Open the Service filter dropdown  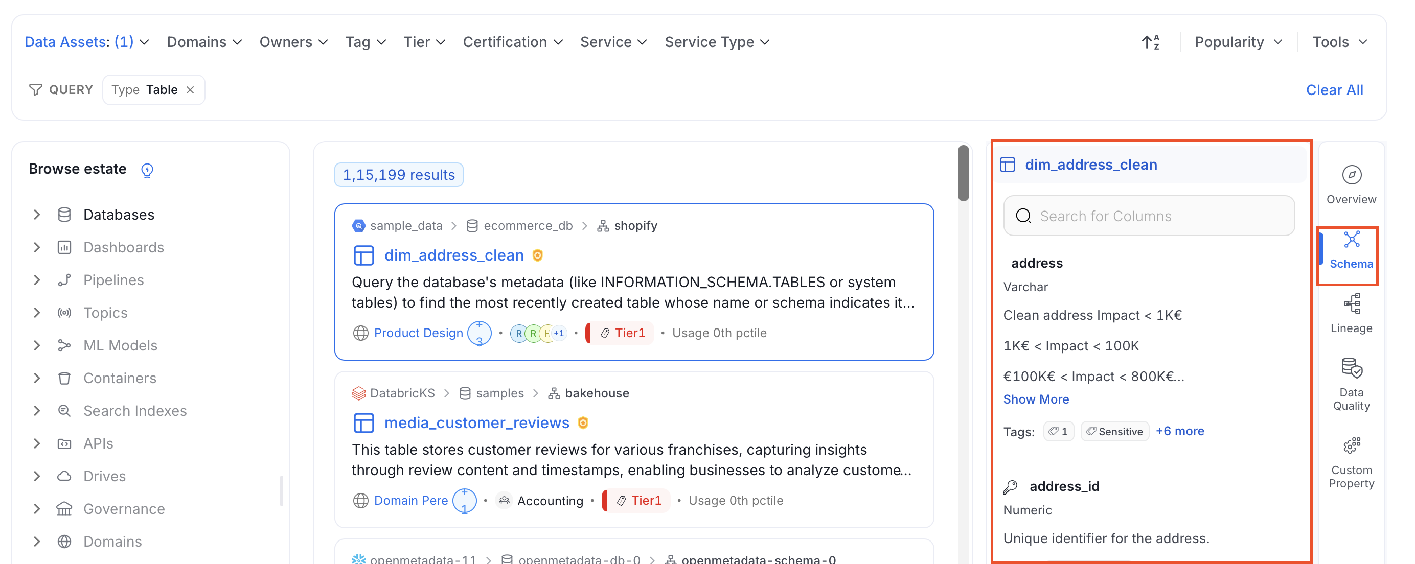coord(613,42)
